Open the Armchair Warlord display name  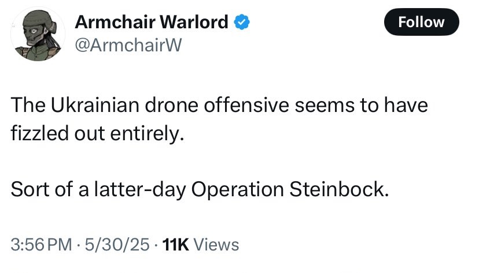coord(152,23)
